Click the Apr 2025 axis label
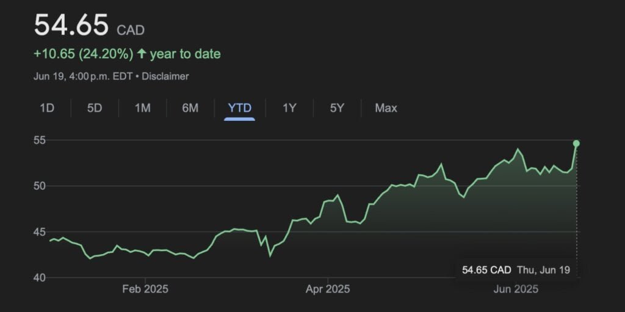 (x=328, y=289)
